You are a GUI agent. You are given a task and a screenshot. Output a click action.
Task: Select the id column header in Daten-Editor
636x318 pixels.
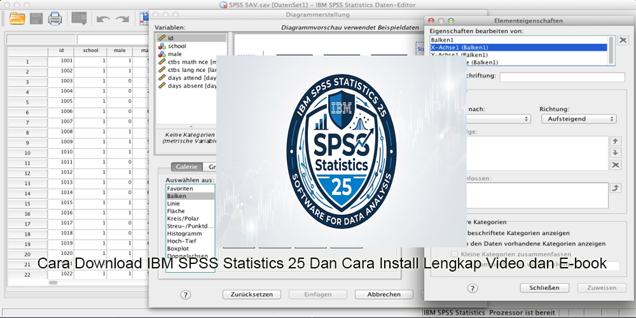coord(61,51)
